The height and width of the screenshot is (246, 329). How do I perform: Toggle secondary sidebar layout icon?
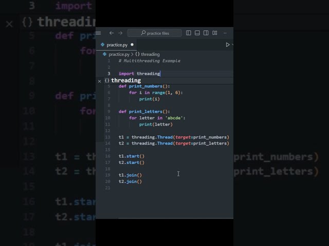(206, 33)
